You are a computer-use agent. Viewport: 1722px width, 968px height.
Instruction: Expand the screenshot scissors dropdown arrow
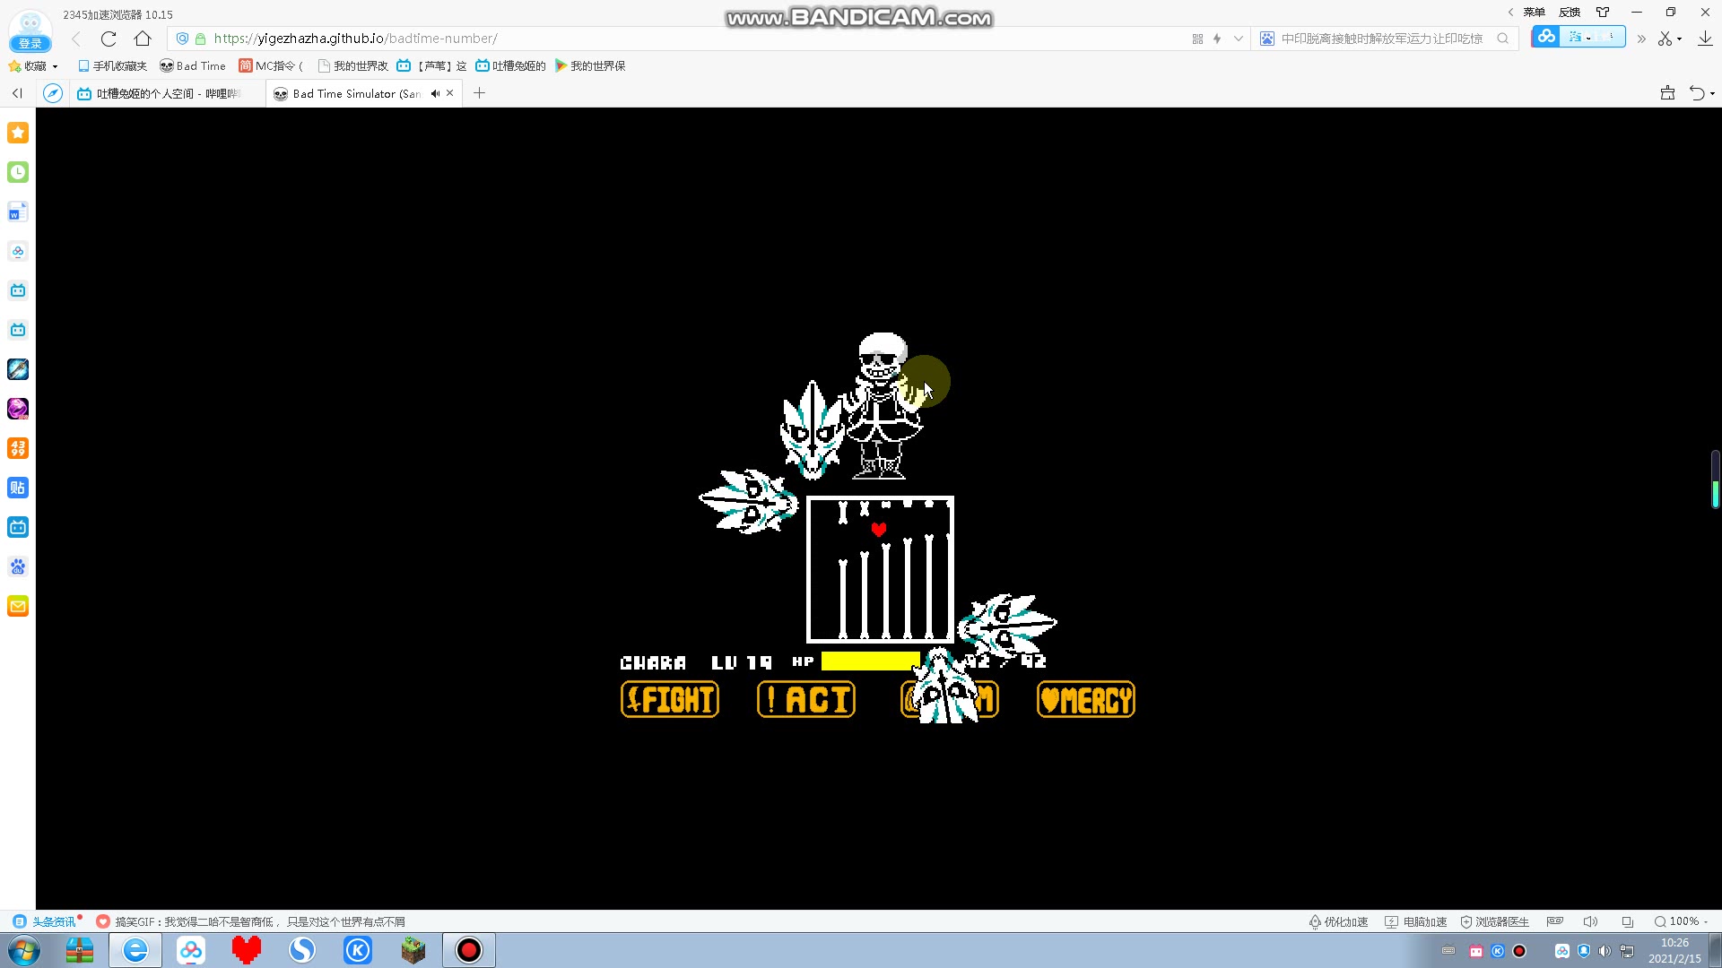(x=1679, y=39)
